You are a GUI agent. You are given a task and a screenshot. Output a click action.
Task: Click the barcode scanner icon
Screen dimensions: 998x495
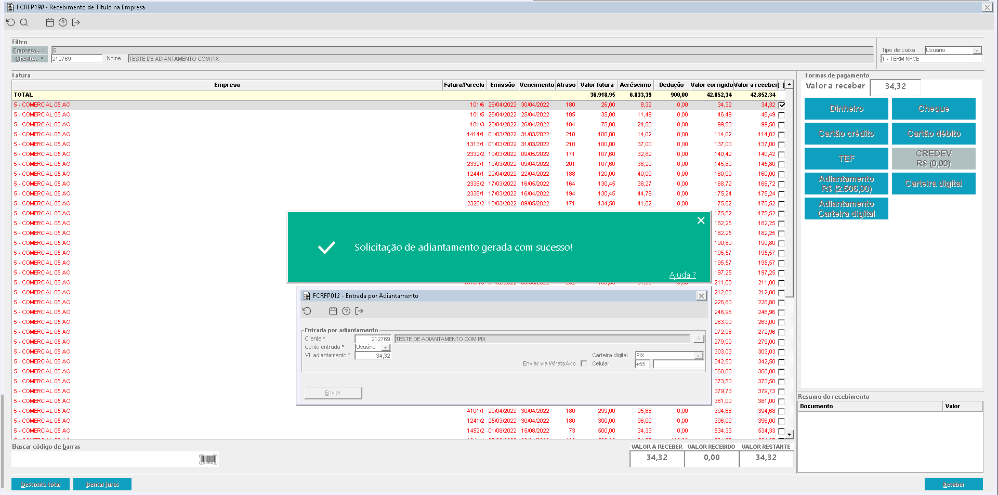click(208, 459)
